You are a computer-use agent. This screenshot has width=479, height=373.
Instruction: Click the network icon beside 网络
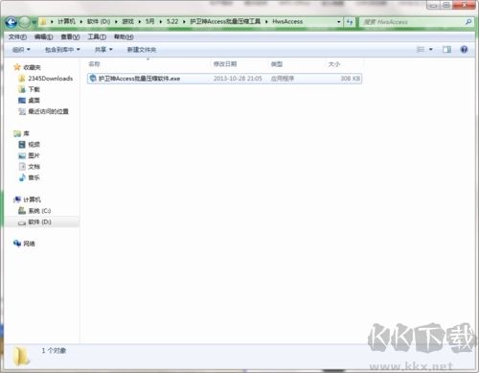17,244
